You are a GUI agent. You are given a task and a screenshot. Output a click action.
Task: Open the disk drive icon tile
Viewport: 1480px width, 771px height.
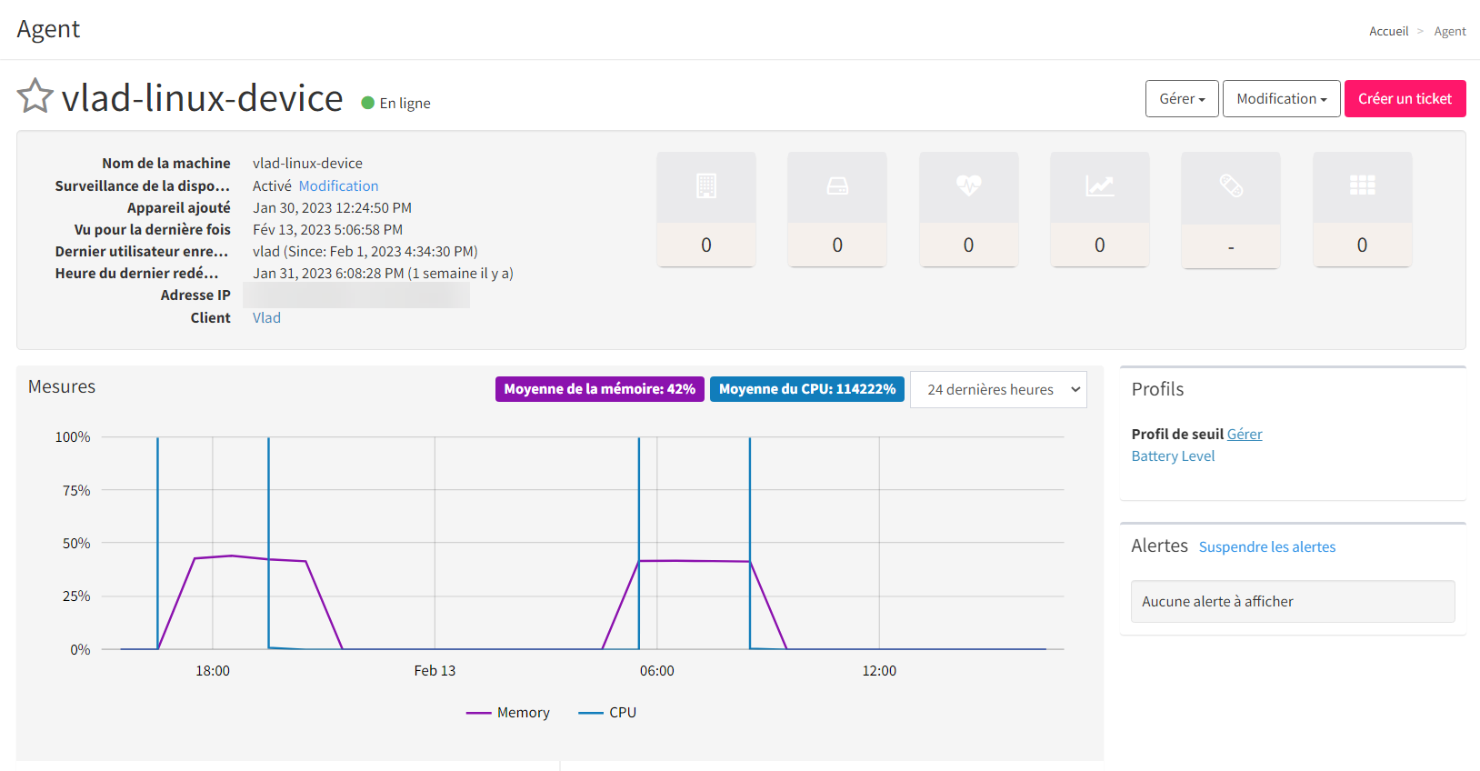(x=837, y=209)
